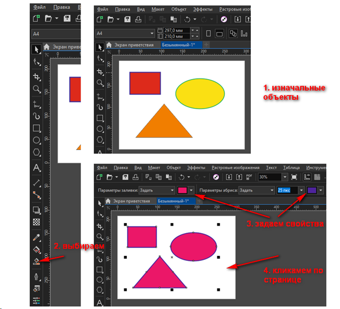Select the Crop tool in left toolbox
340x309 pixels.
[x=37, y=77]
